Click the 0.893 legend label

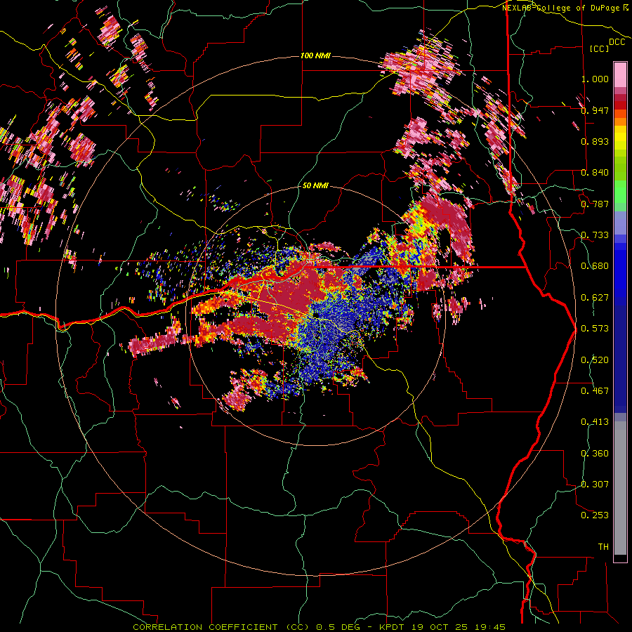point(595,141)
